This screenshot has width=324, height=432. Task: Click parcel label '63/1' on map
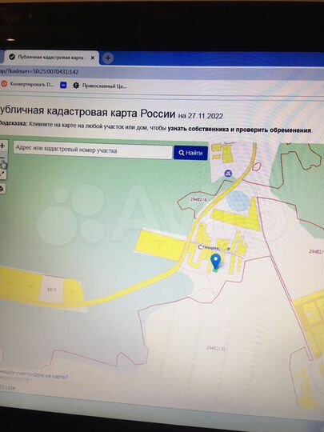click(51, 290)
